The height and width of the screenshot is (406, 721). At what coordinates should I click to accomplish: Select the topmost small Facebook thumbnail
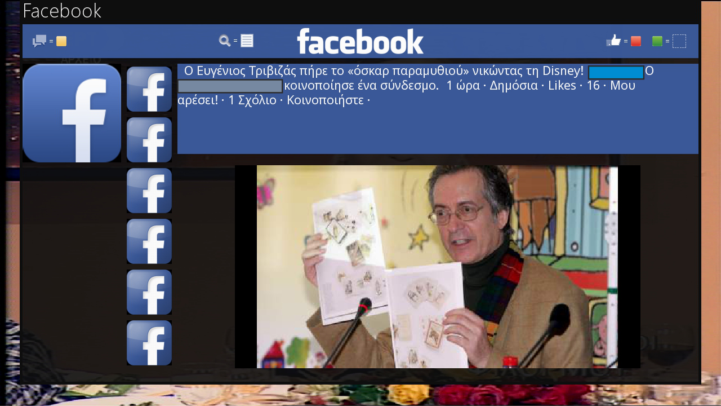[149, 89]
